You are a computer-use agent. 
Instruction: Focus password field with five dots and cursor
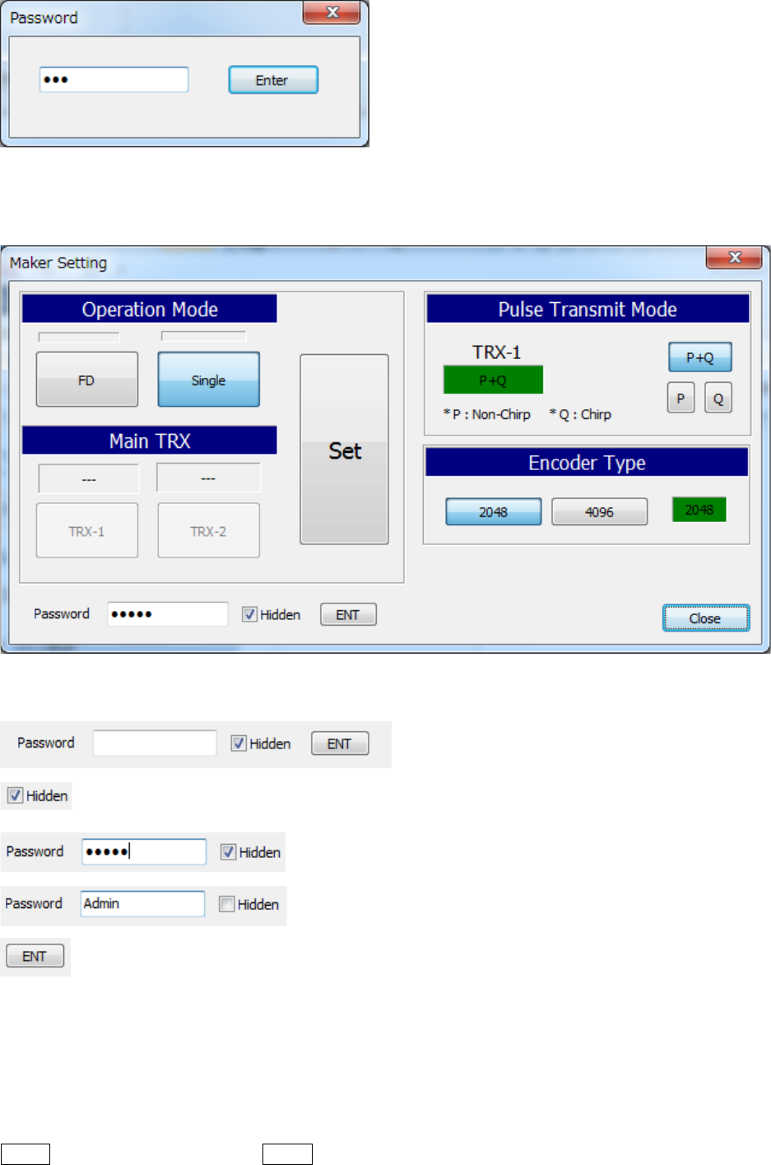click(144, 851)
